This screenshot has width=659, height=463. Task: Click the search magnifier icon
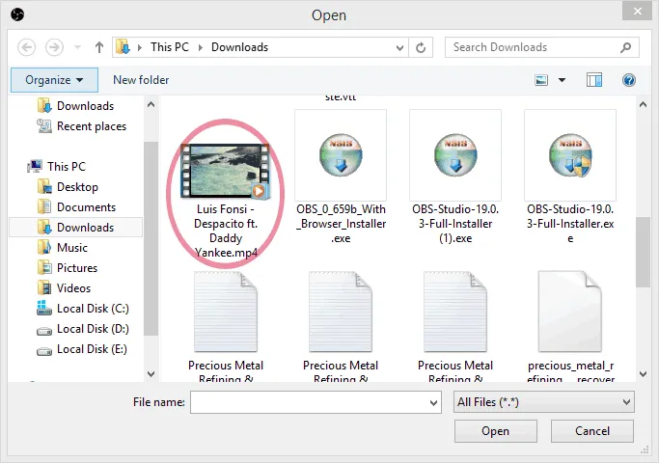pos(626,47)
